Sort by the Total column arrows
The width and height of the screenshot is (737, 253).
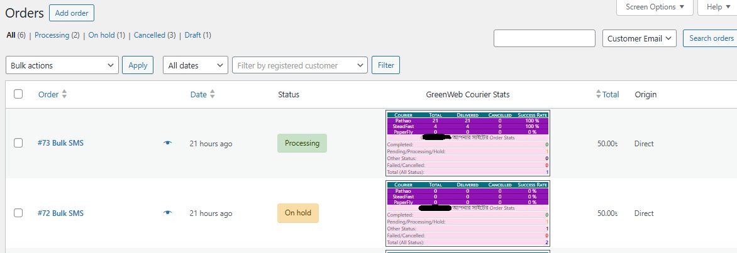(x=599, y=94)
